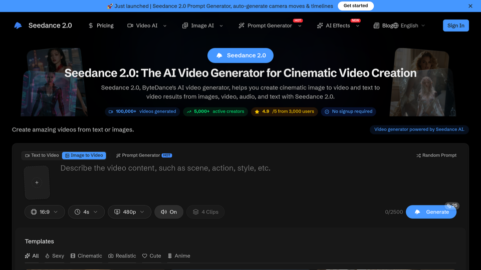This screenshot has width=481, height=270.
Task: Click Video generator powered by Seedance AI
Action: click(419, 129)
